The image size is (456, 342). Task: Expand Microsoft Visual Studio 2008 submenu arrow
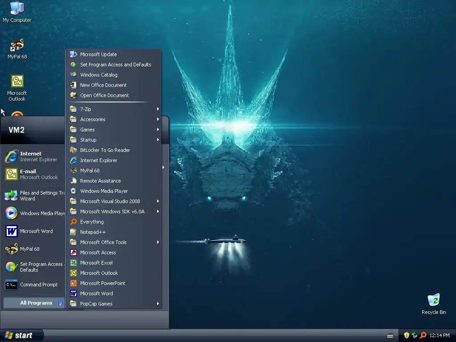[158, 201]
